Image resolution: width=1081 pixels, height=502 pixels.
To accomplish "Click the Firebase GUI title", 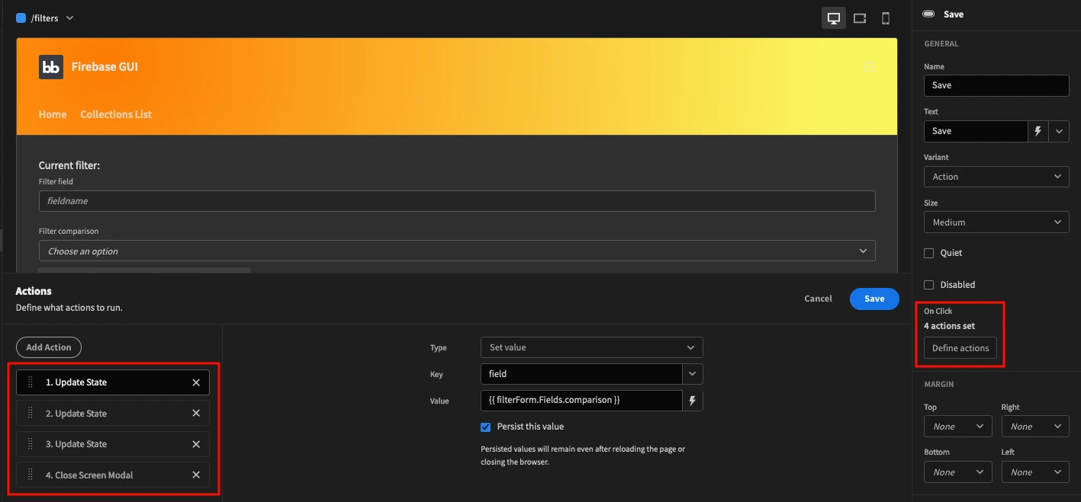I will click(105, 67).
